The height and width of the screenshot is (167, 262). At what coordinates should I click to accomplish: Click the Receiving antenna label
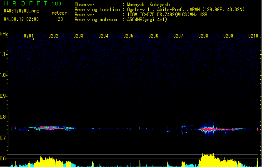point(96,20)
